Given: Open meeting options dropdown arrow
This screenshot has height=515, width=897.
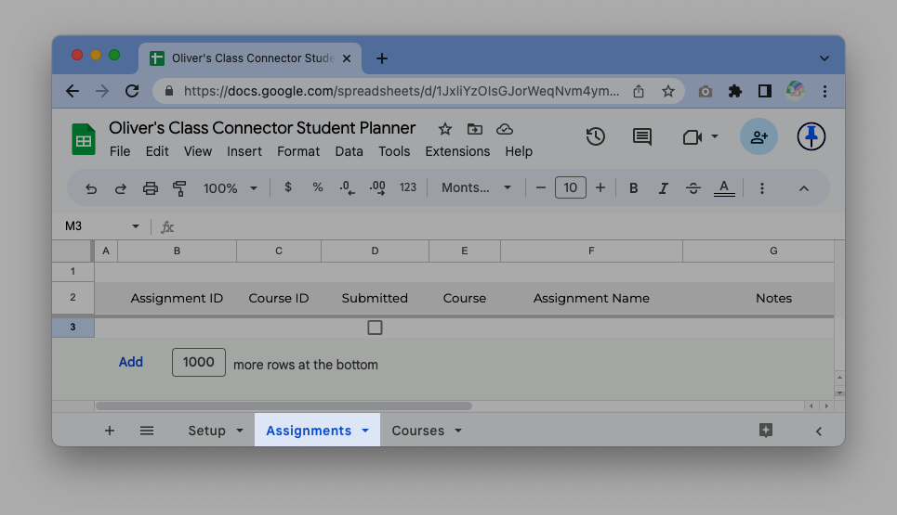Looking at the screenshot, I should 715,136.
